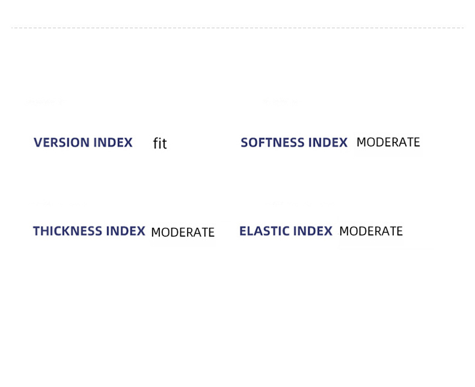Click the ELASTIC INDEX label
The width and height of the screenshot is (475, 387).
point(286,231)
